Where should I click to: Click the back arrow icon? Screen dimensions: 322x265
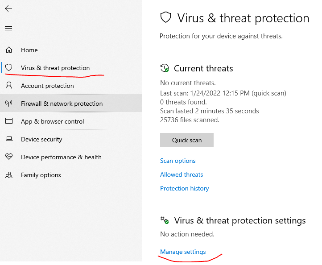tap(8, 8)
